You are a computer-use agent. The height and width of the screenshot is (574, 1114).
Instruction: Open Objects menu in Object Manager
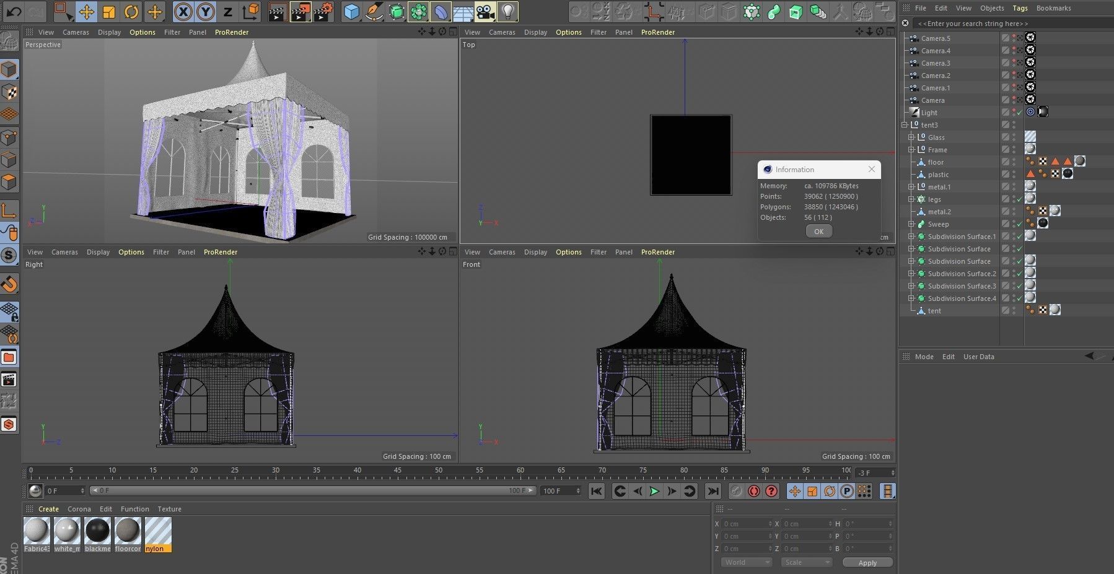pos(992,8)
